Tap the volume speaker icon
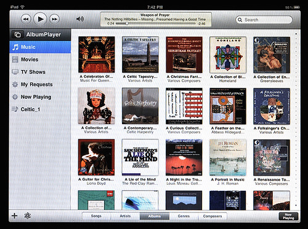The image size is (308, 229). point(80,19)
